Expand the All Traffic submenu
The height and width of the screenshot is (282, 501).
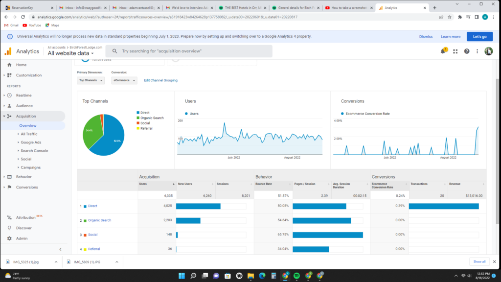pos(18,134)
